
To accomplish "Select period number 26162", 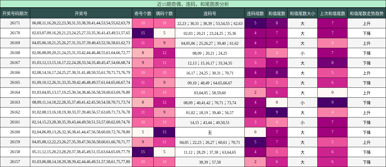I will coord(15,112).
